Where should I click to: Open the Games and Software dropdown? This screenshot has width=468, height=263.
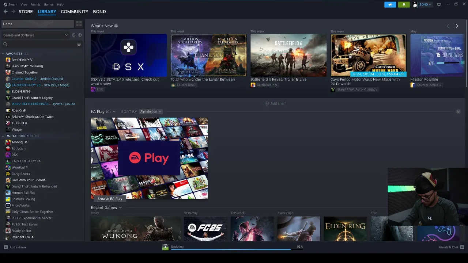pos(35,35)
